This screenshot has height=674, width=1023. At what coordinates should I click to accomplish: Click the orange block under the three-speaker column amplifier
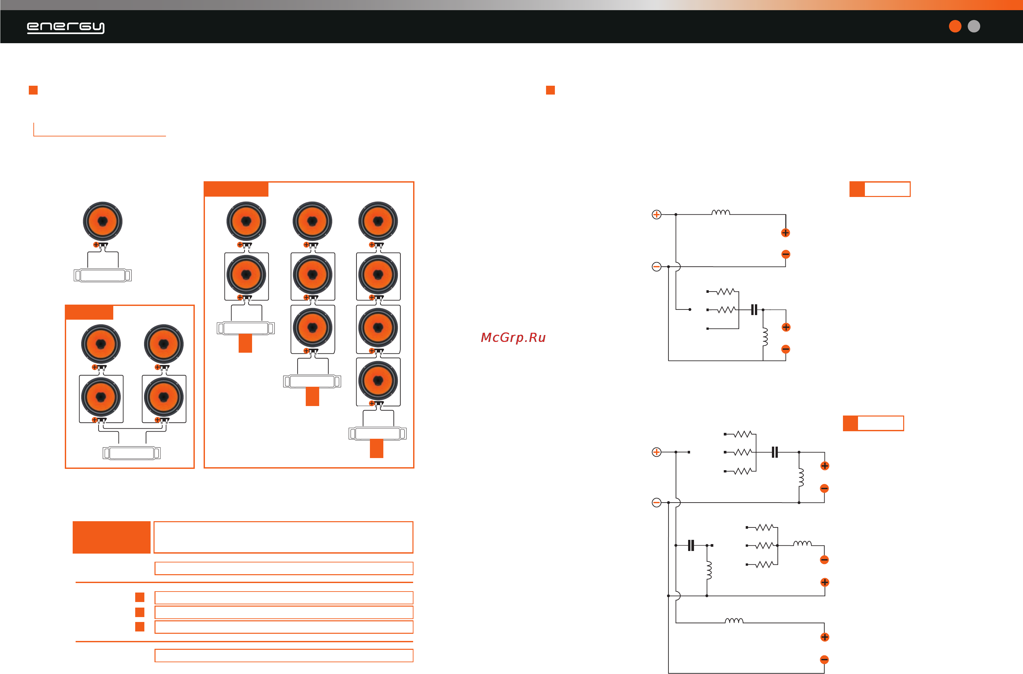(x=312, y=396)
